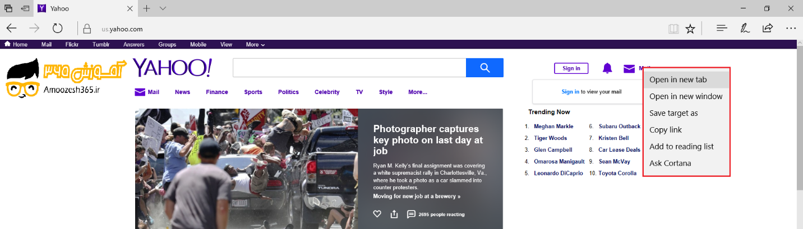
Task: Click trending topic Tiger Woods
Action: point(550,138)
